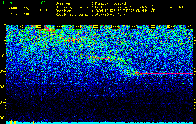Click the Receiver field label
Image resolution: width=196 pixels, height=124 pixels.
point(63,11)
